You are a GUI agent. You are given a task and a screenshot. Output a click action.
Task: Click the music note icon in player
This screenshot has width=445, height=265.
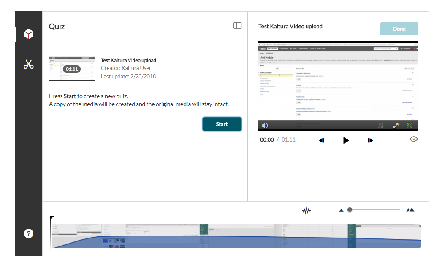[380, 126]
